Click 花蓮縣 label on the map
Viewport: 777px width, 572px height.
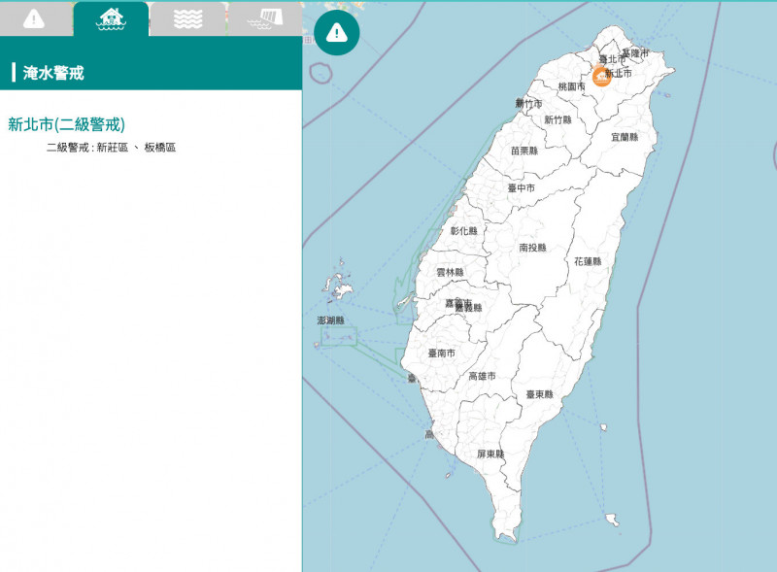588,261
